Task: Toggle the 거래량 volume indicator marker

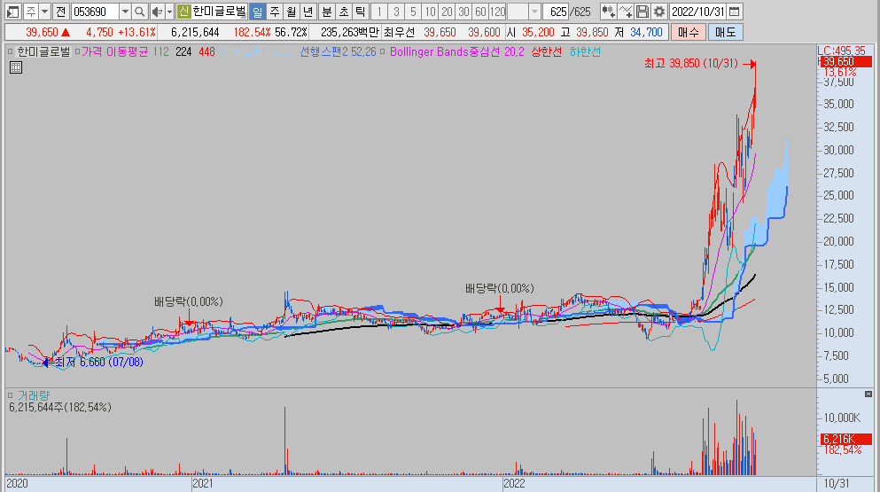Action: 10,395
